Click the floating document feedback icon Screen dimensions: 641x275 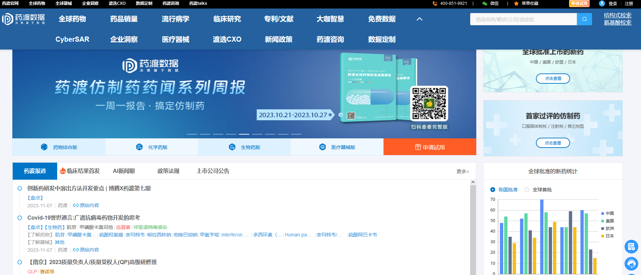pyautogui.click(x=631, y=247)
